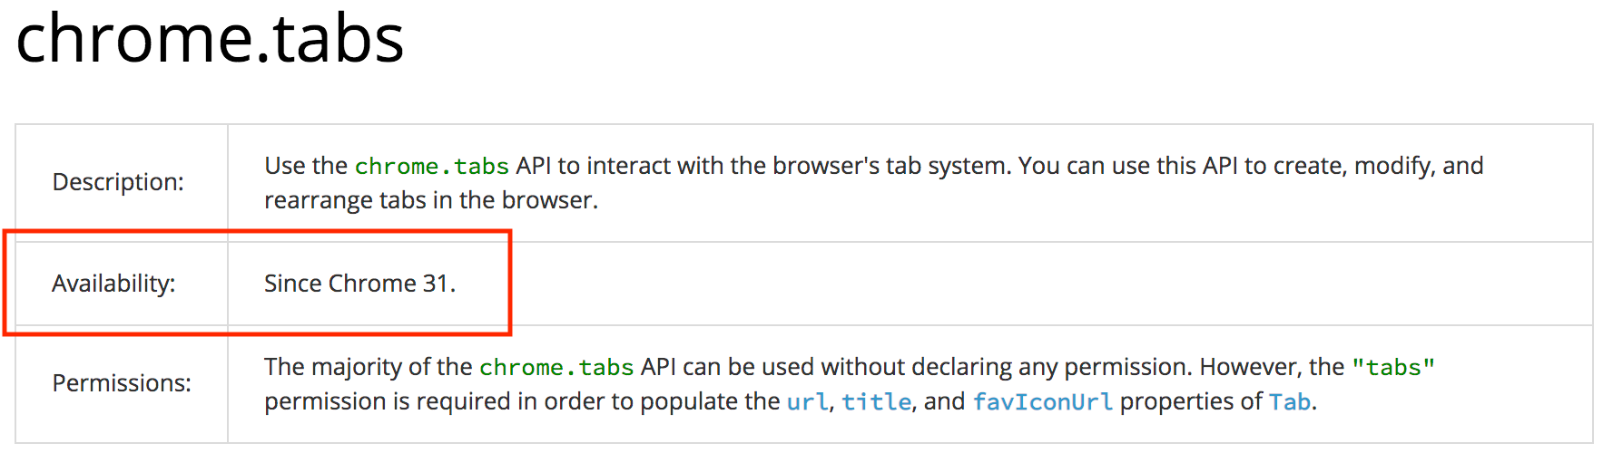Click the favIconUrl property link

click(1042, 401)
